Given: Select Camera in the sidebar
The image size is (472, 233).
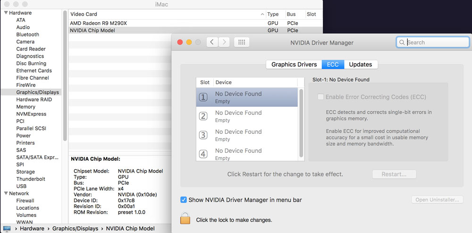Looking at the screenshot, I should (x=25, y=42).
